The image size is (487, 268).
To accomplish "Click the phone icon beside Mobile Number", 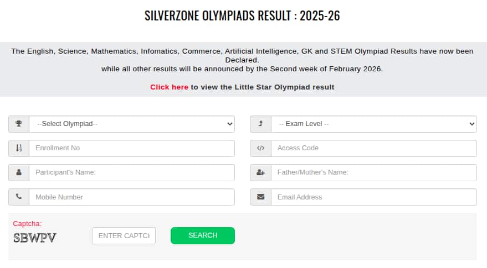I will (x=19, y=197).
